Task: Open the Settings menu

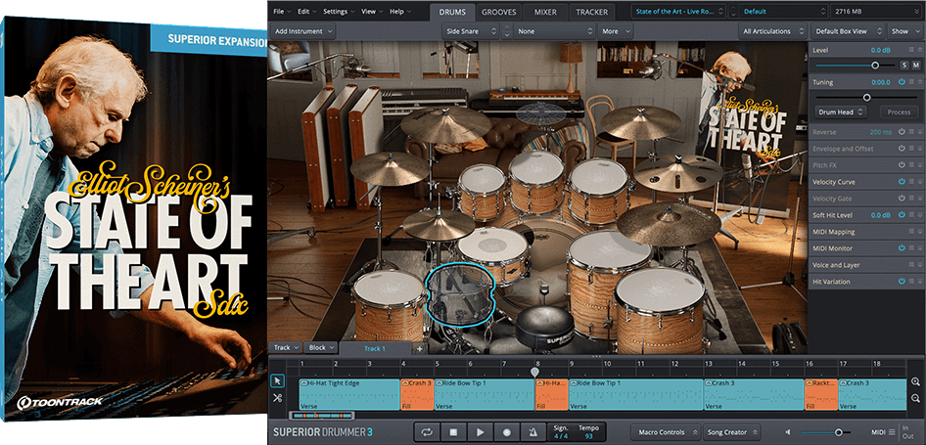Action: click(336, 12)
